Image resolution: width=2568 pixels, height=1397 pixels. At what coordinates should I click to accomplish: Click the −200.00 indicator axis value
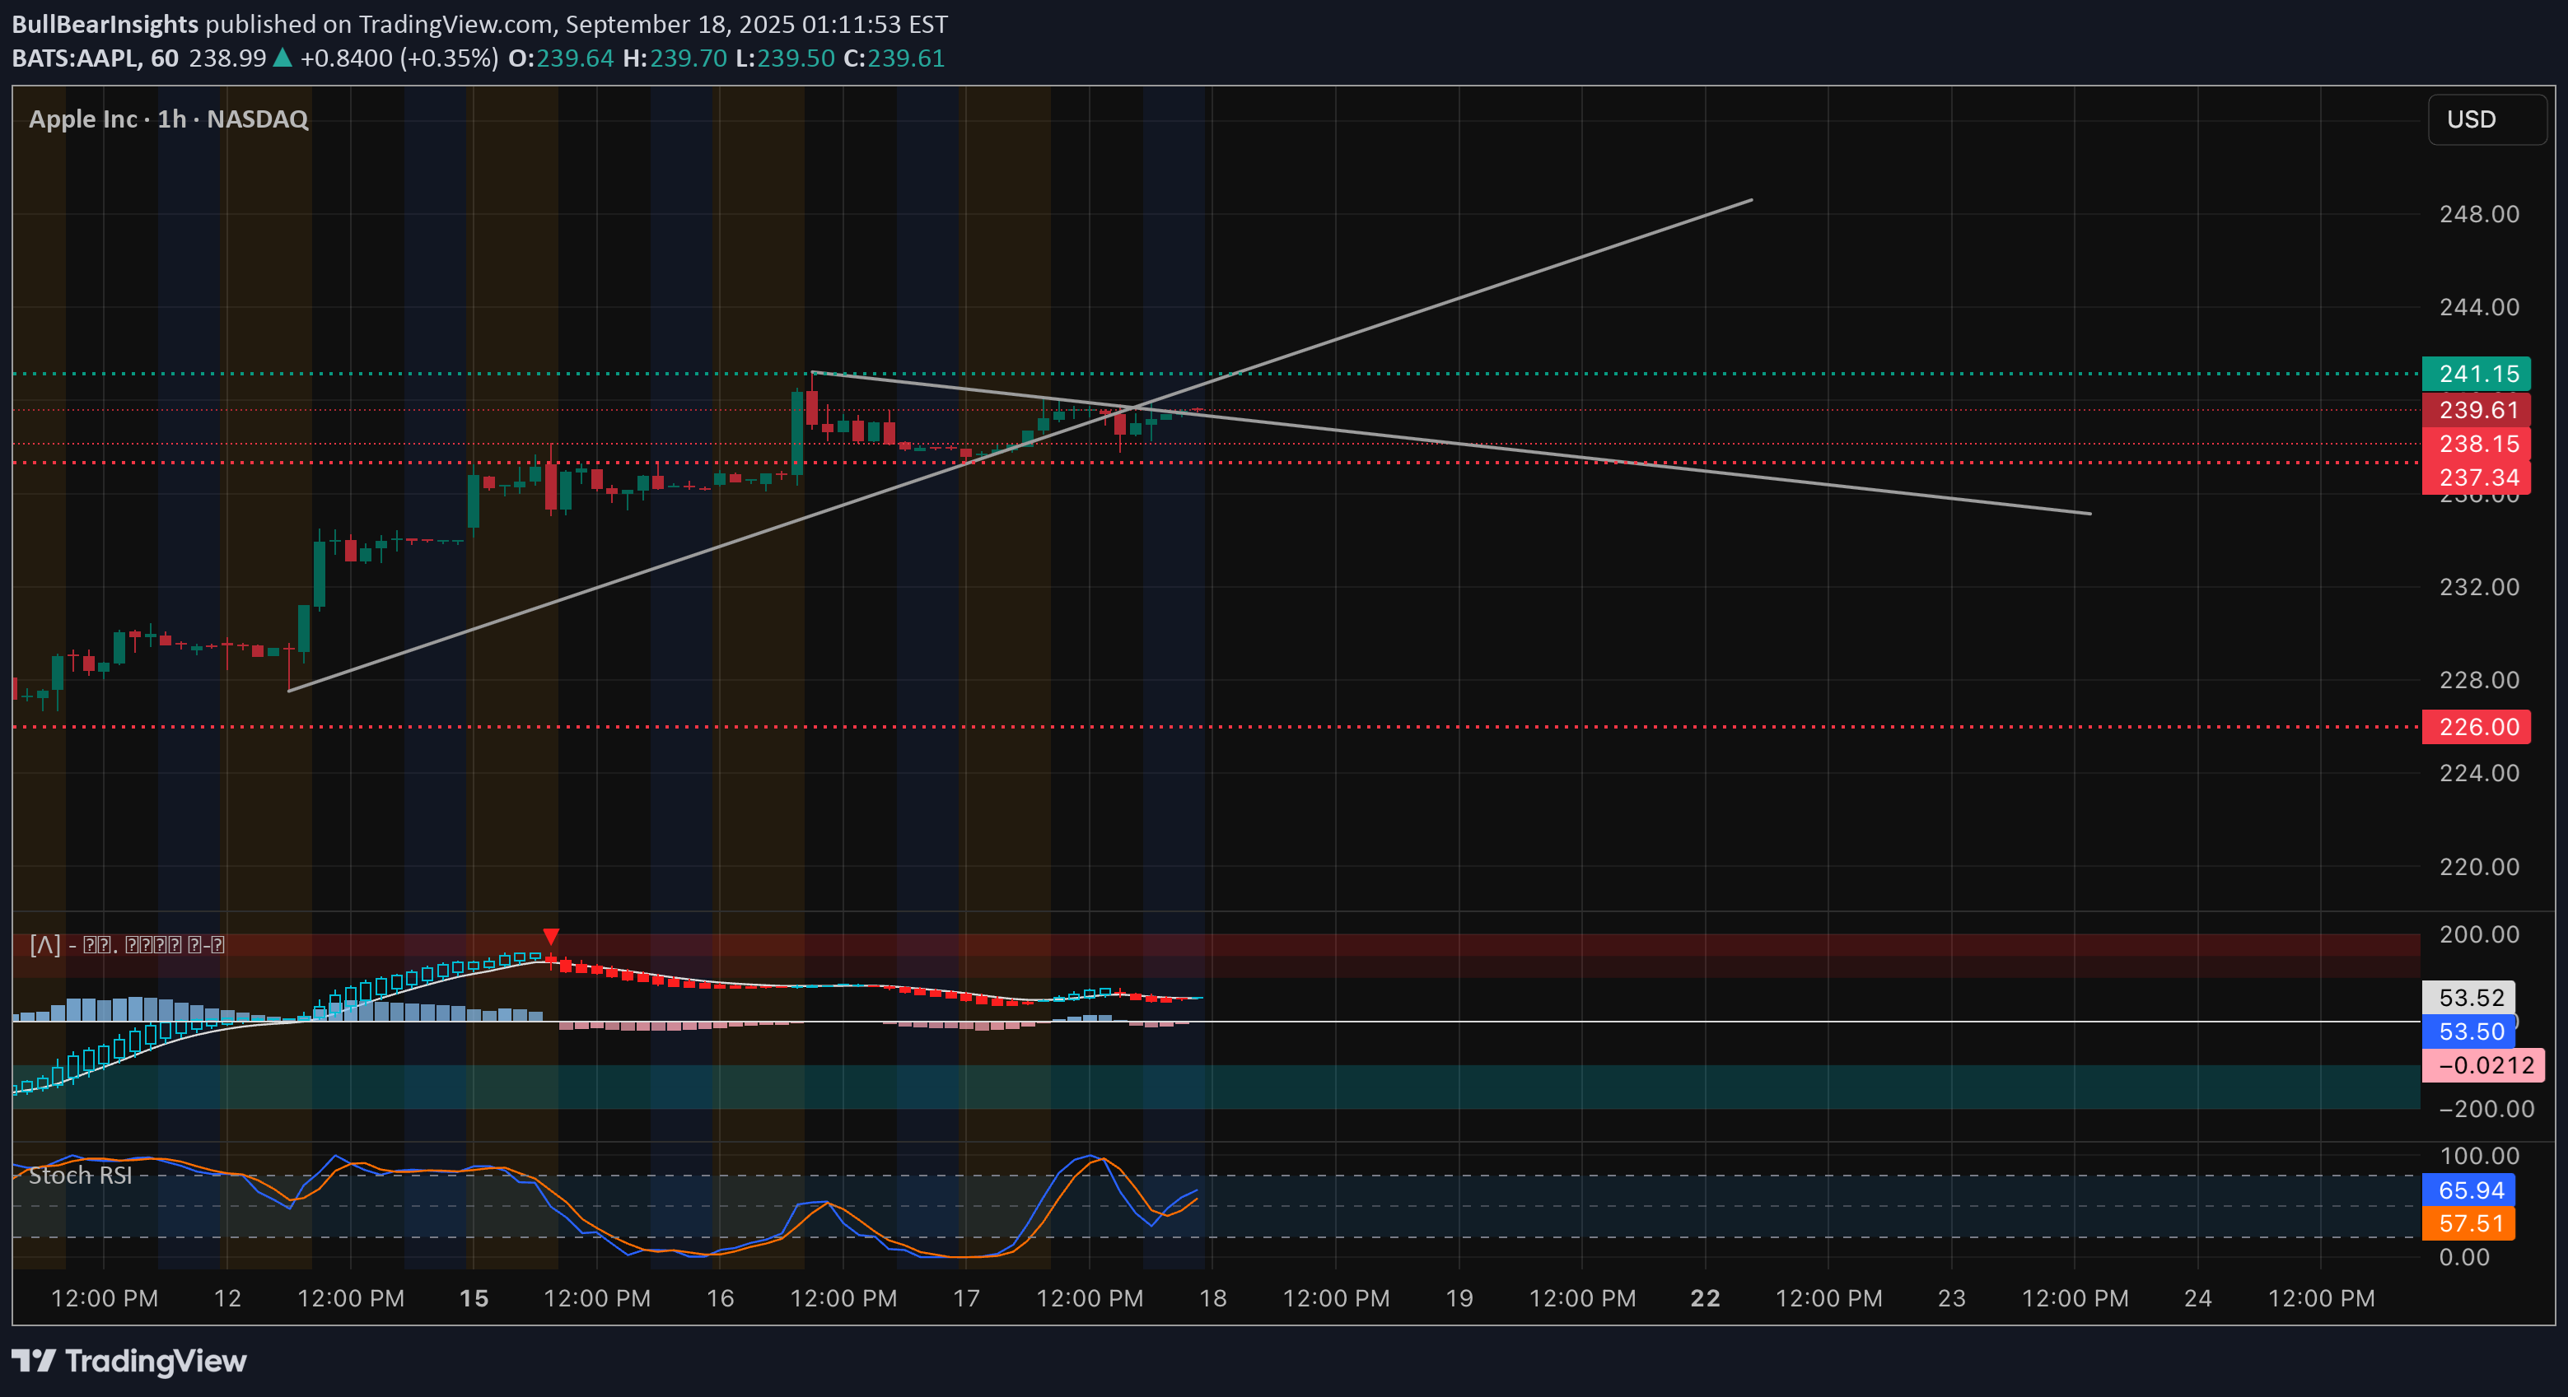click(x=2486, y=1109)
